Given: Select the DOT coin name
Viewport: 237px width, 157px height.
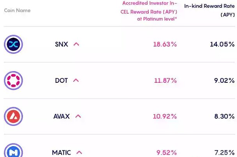Looking at the screenshot, I should click(x=61, y=80).
